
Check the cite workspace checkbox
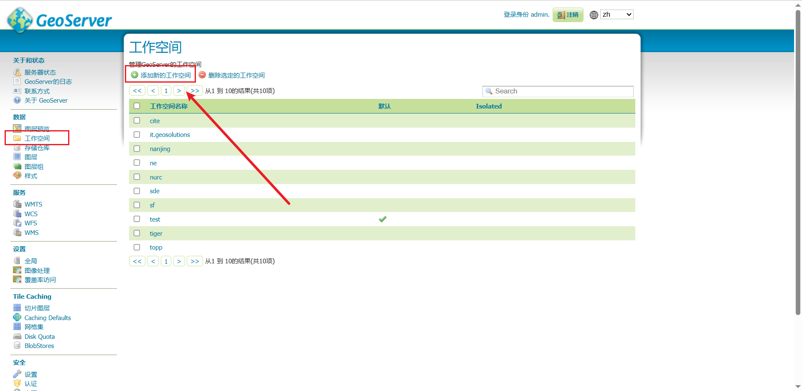(x=137, y=121)
